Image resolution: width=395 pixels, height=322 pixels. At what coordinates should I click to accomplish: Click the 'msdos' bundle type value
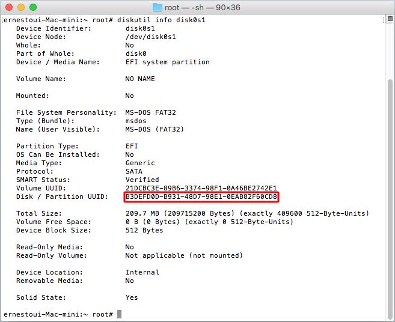click(x=136, y=121)
